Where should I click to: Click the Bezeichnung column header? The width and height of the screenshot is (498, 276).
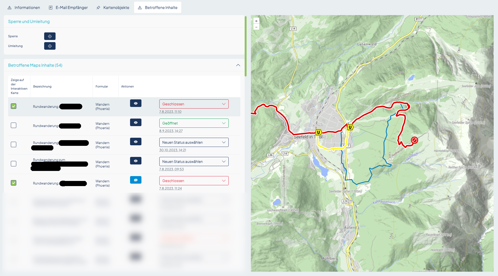point(42,86)
